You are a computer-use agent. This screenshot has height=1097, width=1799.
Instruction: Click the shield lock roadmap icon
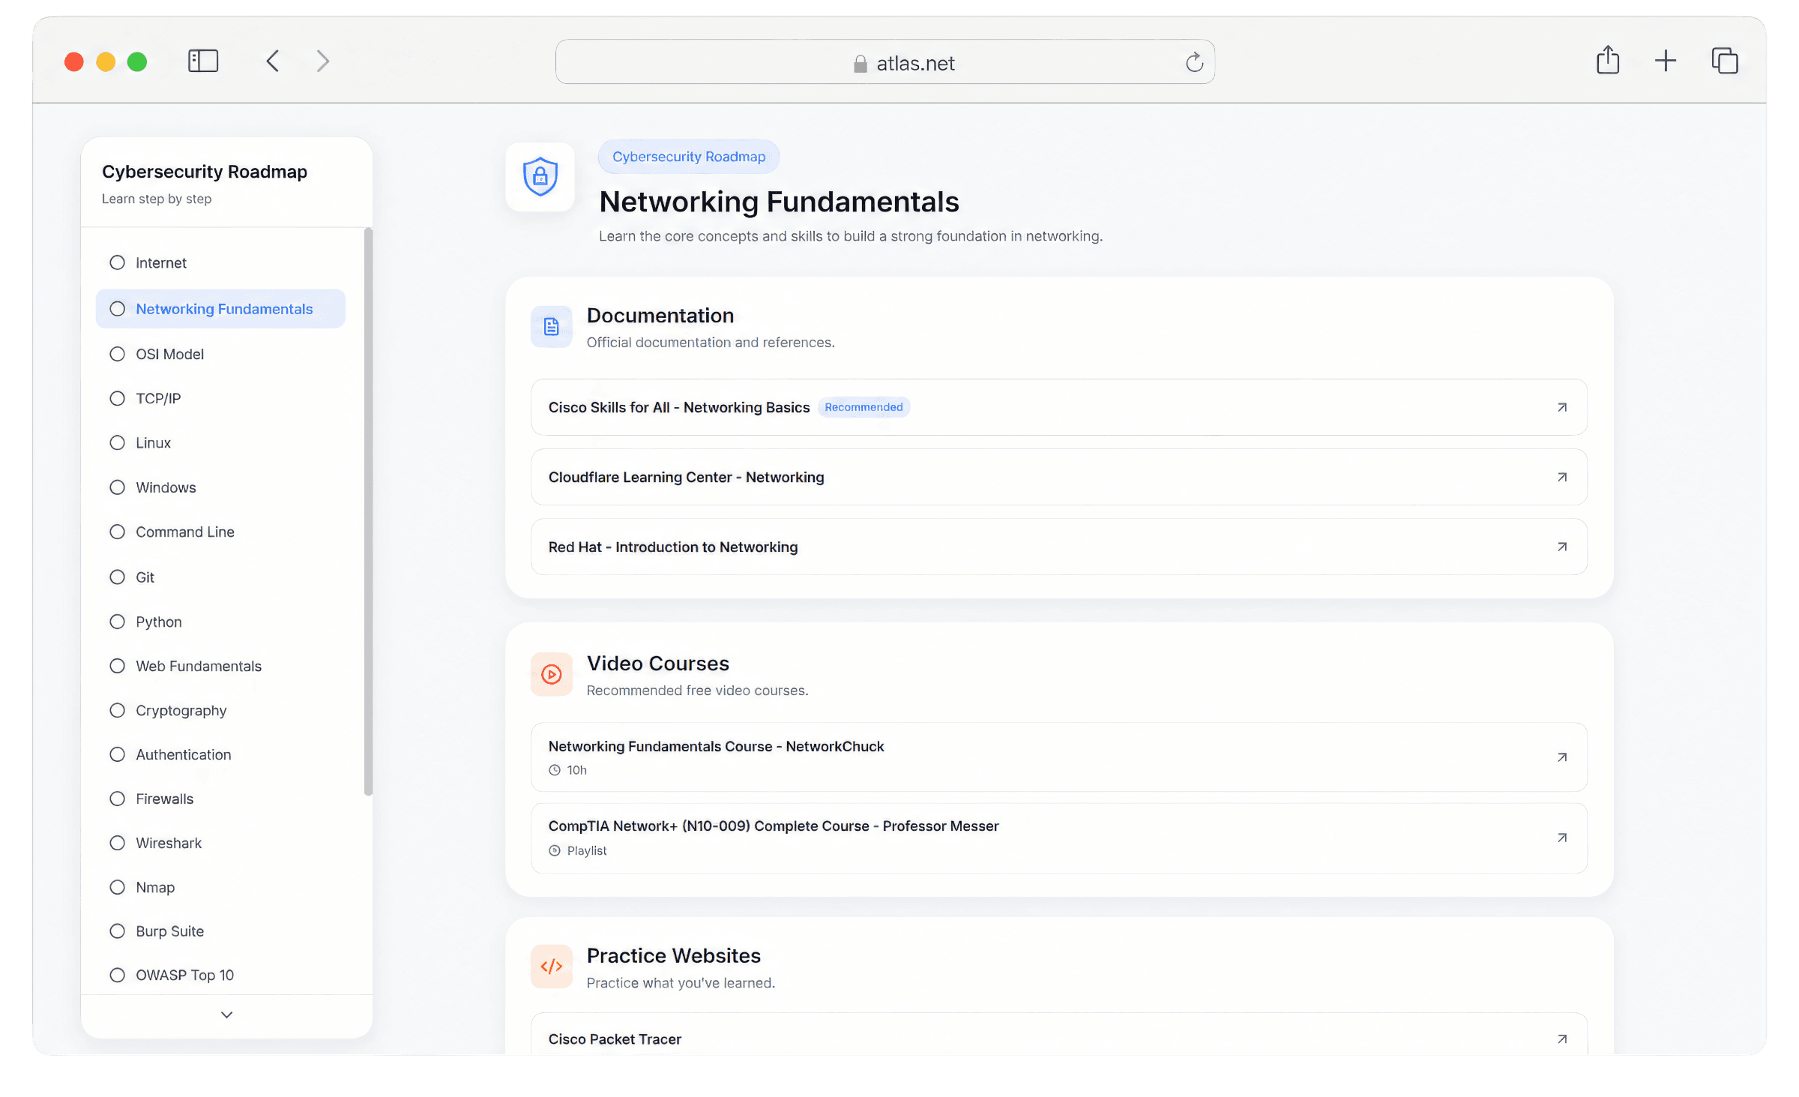click(x=540, y=177)
